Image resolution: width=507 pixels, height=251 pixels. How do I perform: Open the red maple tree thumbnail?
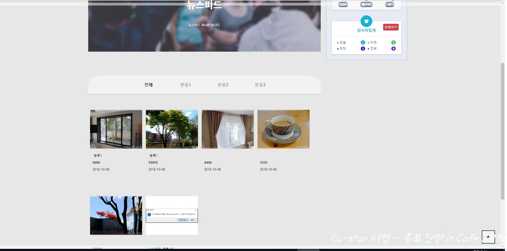pos(116,215)
